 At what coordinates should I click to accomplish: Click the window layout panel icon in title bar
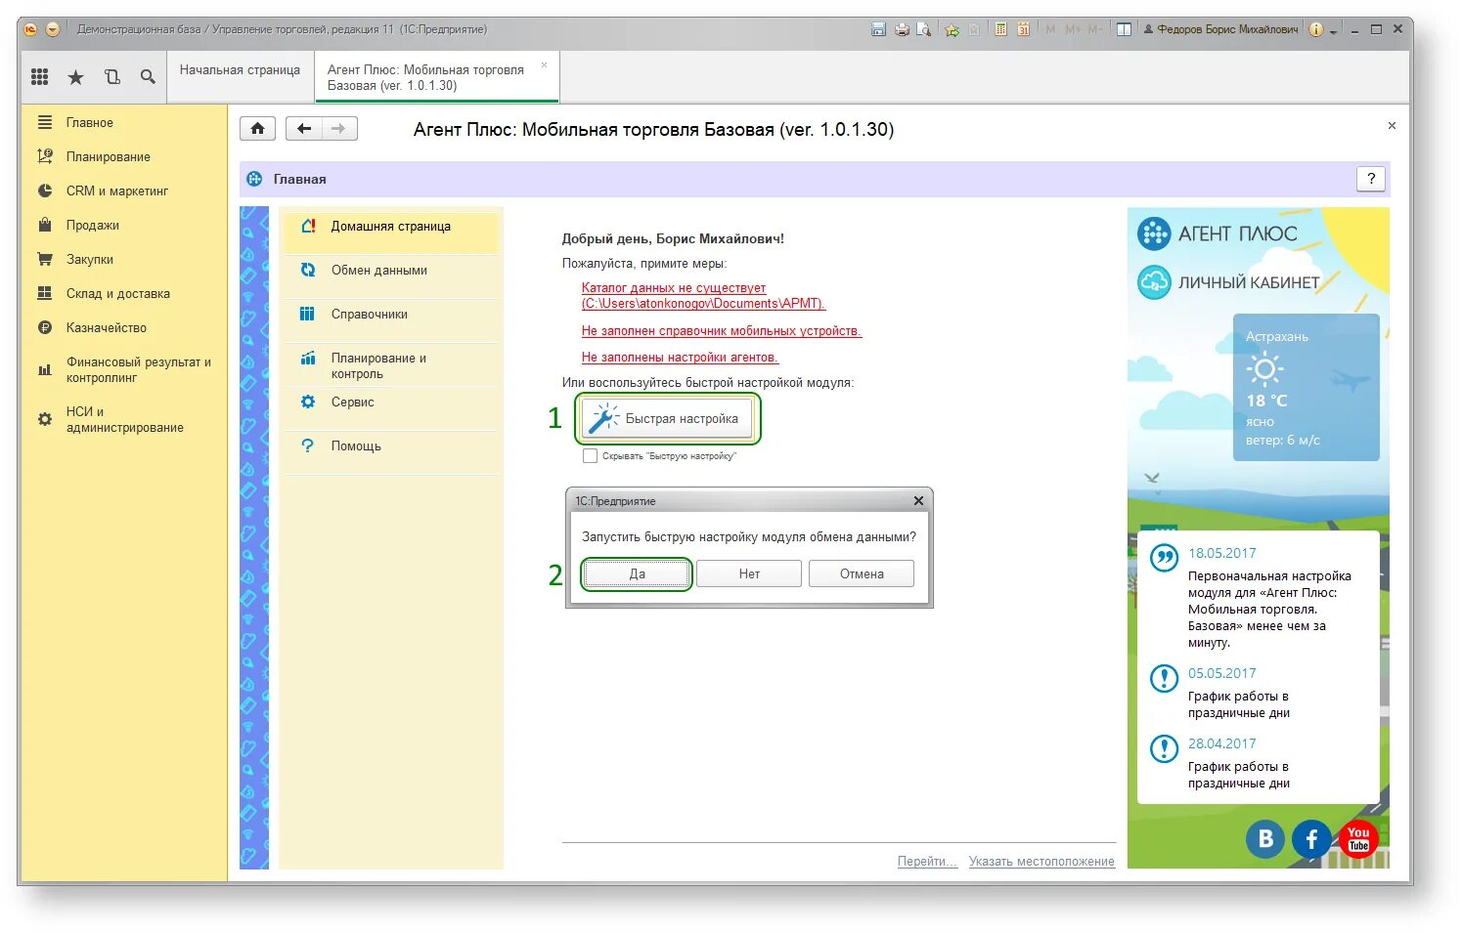pos(1124,29)
